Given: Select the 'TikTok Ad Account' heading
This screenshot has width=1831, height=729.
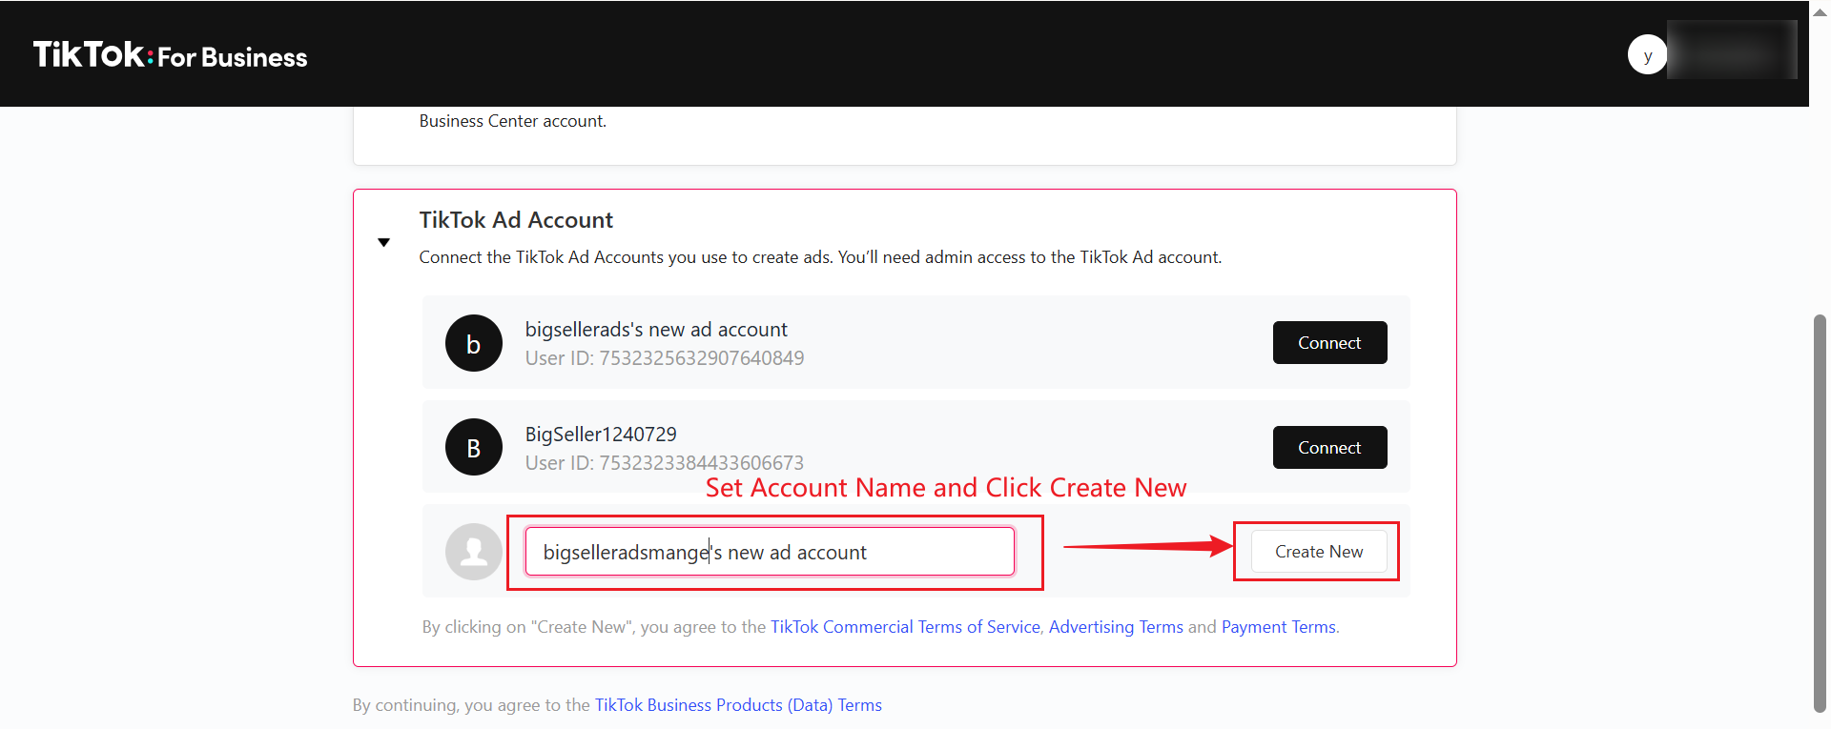Looking at the screenshot, I should 516,220.
